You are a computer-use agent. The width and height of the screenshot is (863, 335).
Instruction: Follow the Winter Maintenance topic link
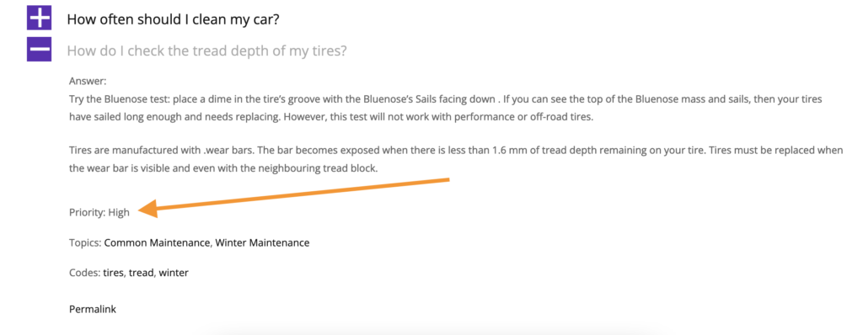[262, 242]
